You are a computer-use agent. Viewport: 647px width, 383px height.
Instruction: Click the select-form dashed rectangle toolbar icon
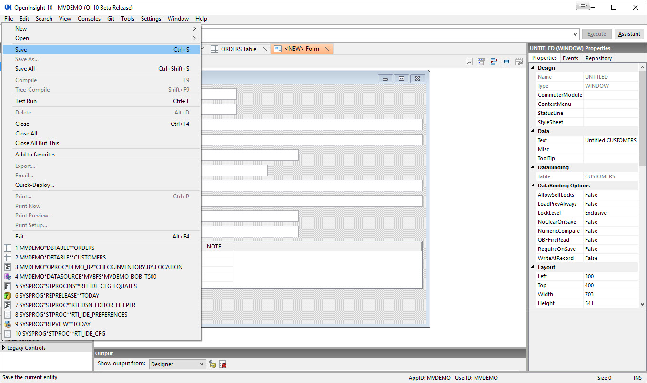click(x=506, y=62)
